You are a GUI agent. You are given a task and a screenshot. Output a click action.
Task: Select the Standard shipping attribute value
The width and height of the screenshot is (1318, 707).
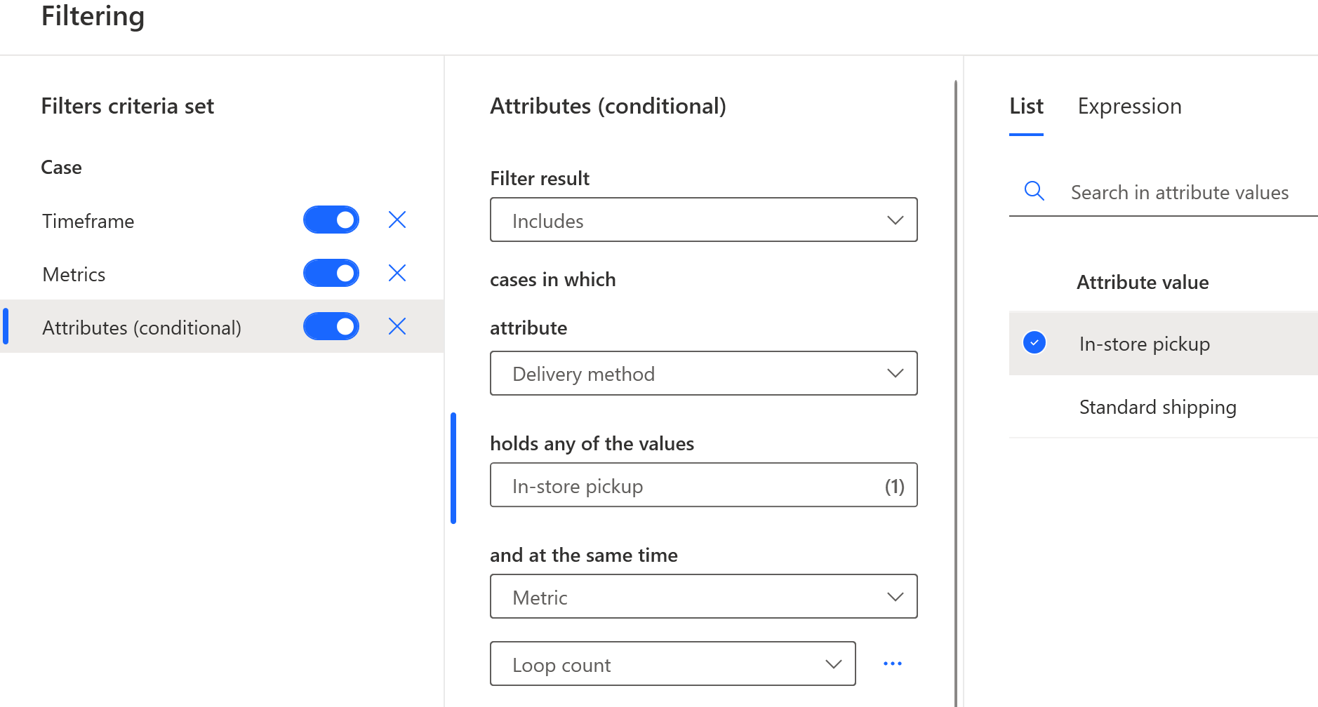(1164, 407)
